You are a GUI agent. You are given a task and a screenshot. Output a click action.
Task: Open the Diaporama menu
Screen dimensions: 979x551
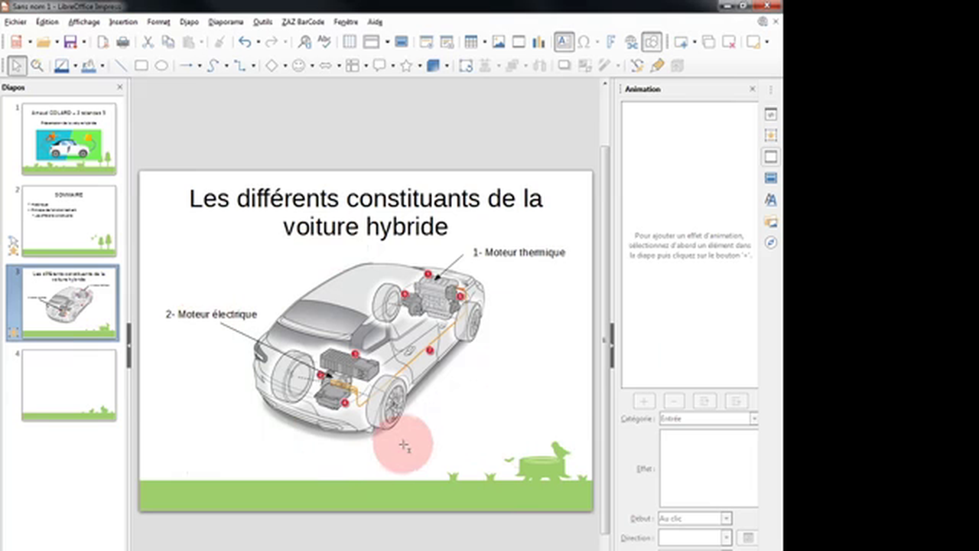click(x=225, y=21)
